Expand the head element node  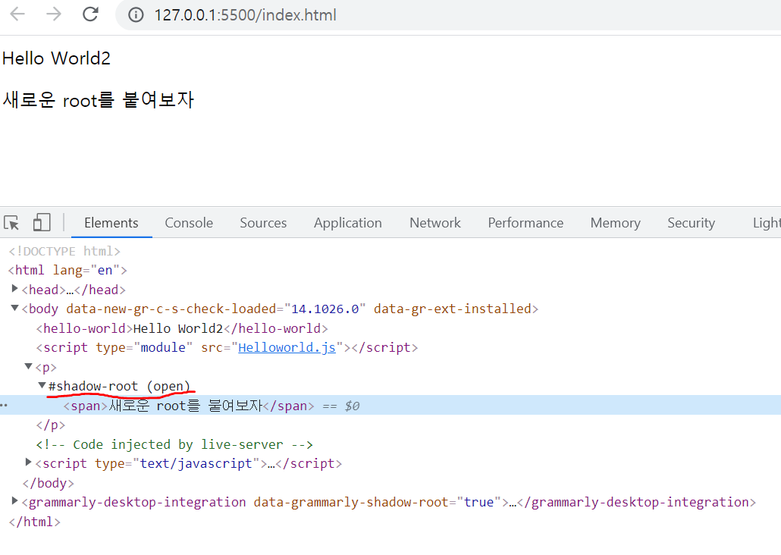(x=14, y=288)
